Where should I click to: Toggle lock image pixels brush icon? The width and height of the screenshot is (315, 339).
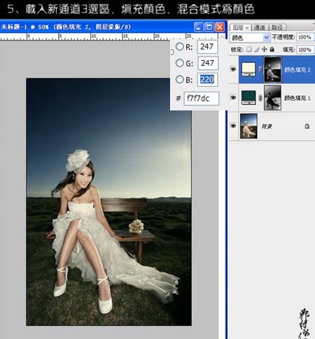[x=257, y=49]
